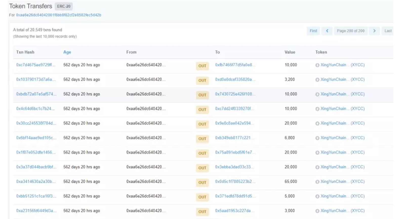Screen dimensions: 407x219
Task: Open transaction 0x1f07e052dfe1456
Action: [36, 152]
